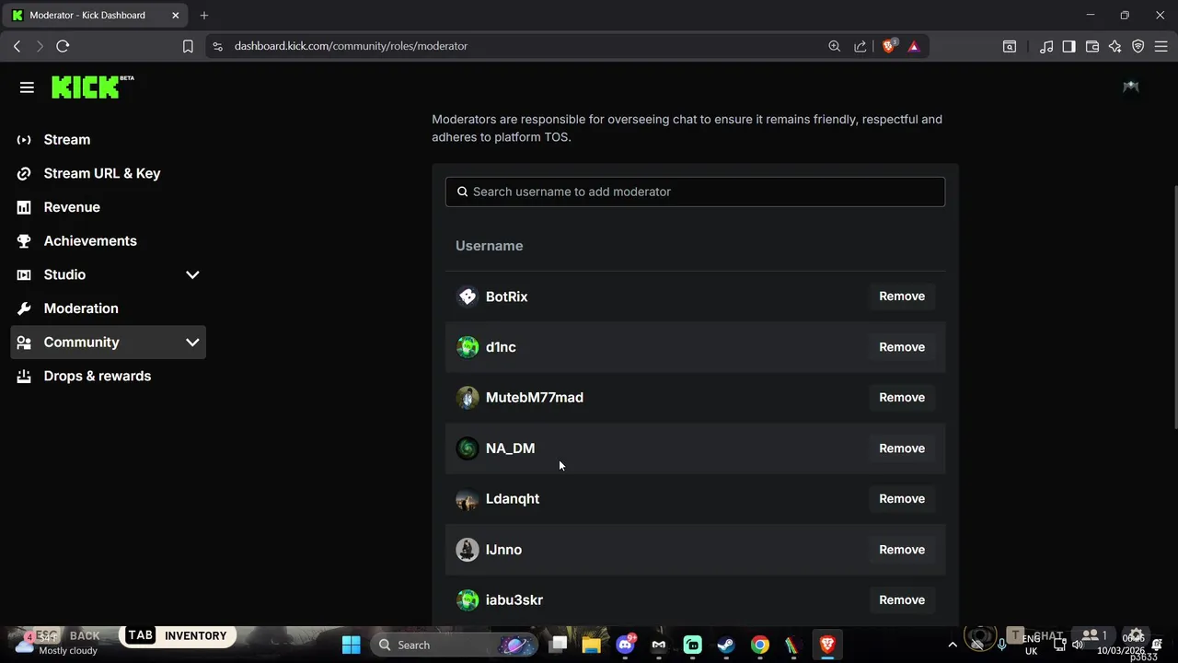The height and width of the screenshot is (663, 1178).
Task: Click the Moderation wrench icon
Action: 24,308
